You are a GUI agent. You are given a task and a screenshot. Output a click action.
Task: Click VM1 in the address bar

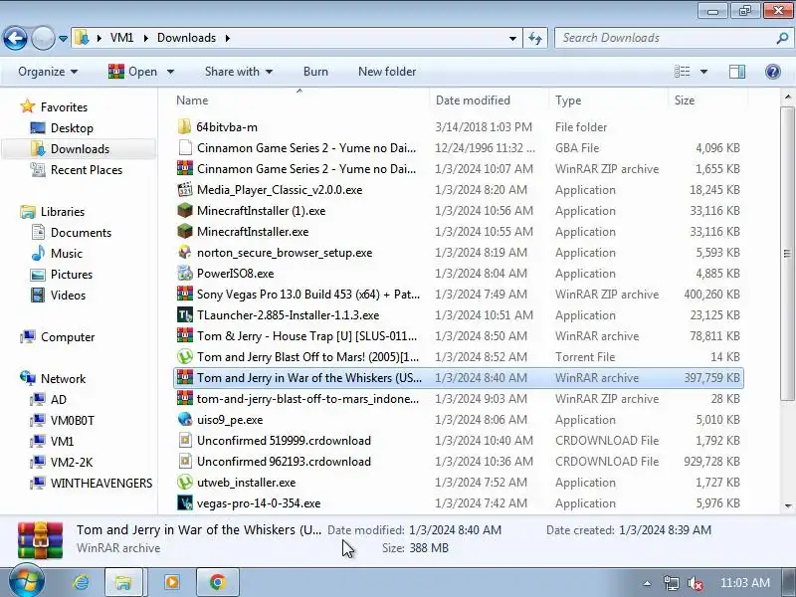[121, 38]
